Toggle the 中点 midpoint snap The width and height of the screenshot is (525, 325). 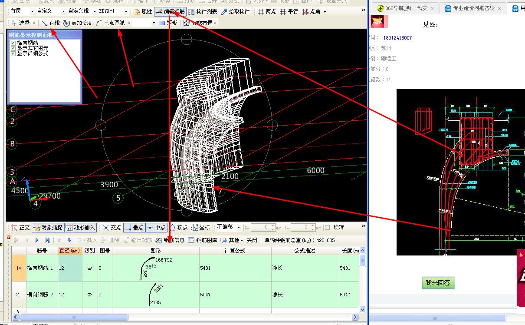coord(156,227)
